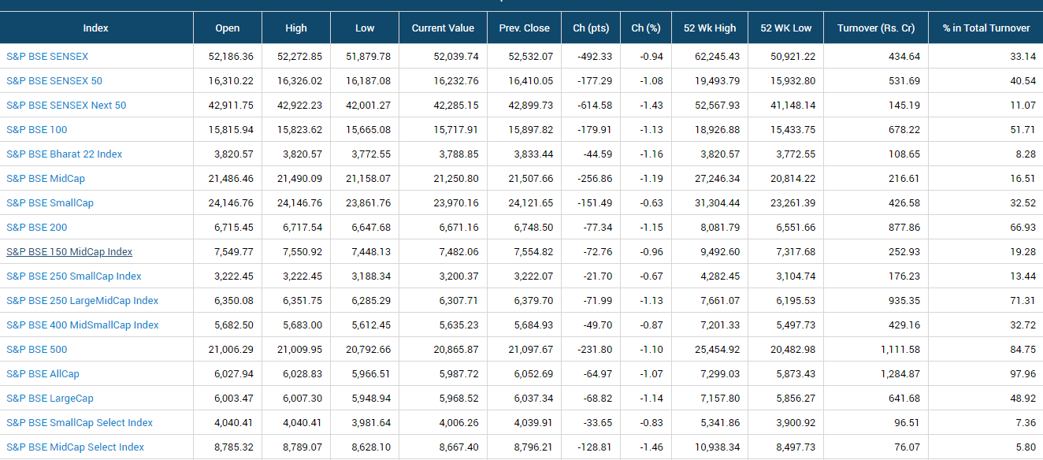Screen dimensions: 1043x460
Task: Open the S&P BSE SENSEX 50 link
Action: (54, 81)
